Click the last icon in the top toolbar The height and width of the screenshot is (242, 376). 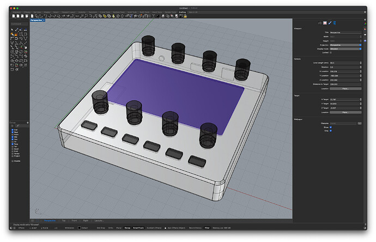tap(185, 16)
